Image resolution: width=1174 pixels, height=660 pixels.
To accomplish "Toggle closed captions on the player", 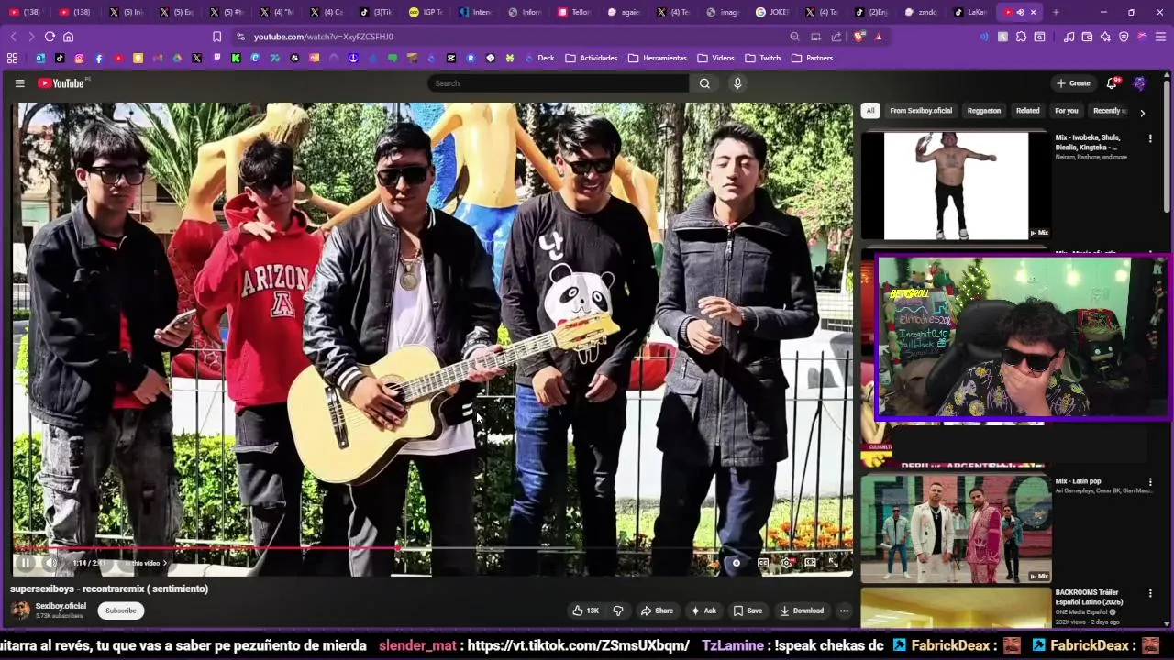I will (x=763, y=563).
